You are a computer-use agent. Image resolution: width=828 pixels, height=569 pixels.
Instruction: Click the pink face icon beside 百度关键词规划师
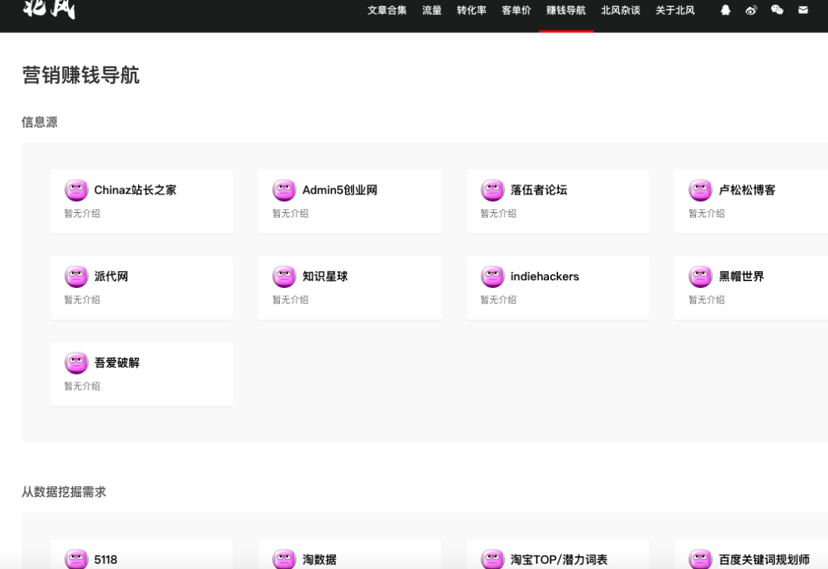[700, 559]
